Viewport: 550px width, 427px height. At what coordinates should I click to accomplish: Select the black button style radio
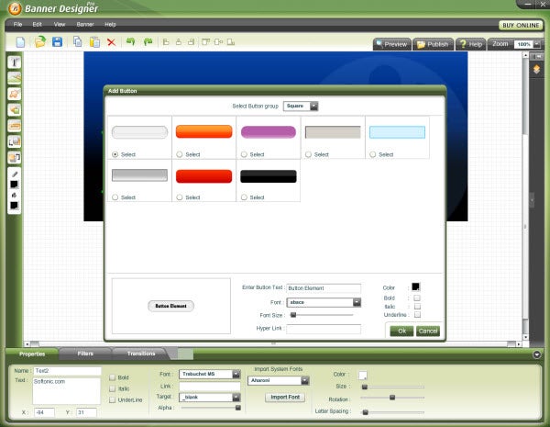point(244,197)
